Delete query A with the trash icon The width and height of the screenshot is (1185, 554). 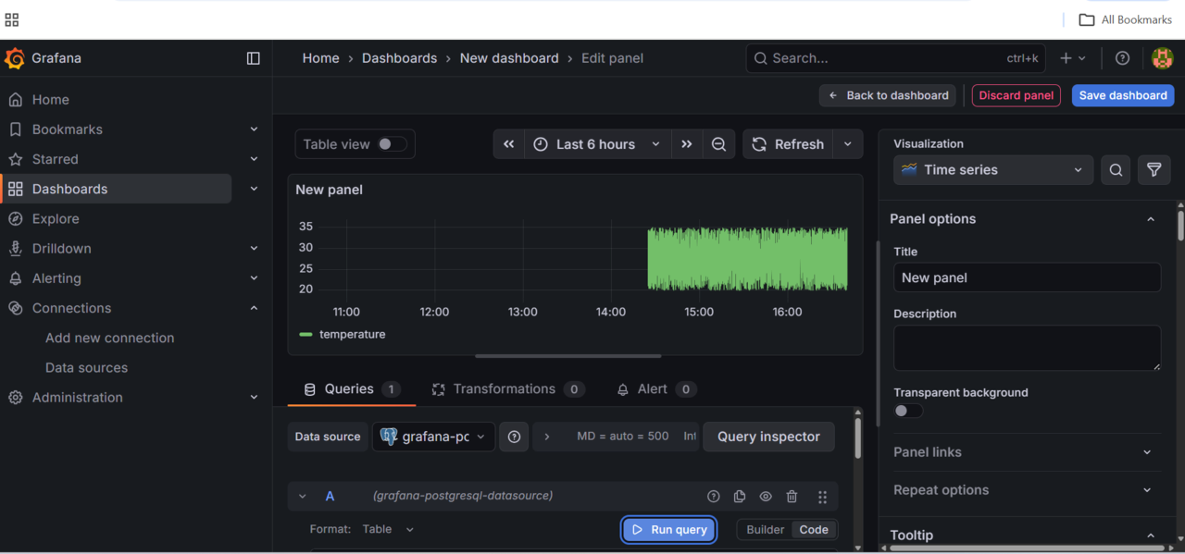[792, 496]
